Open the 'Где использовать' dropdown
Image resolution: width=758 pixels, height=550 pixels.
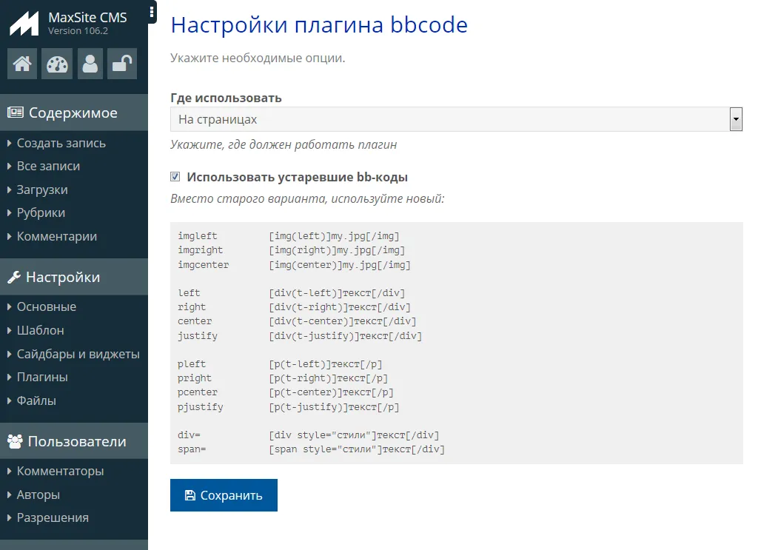point(455,119)
